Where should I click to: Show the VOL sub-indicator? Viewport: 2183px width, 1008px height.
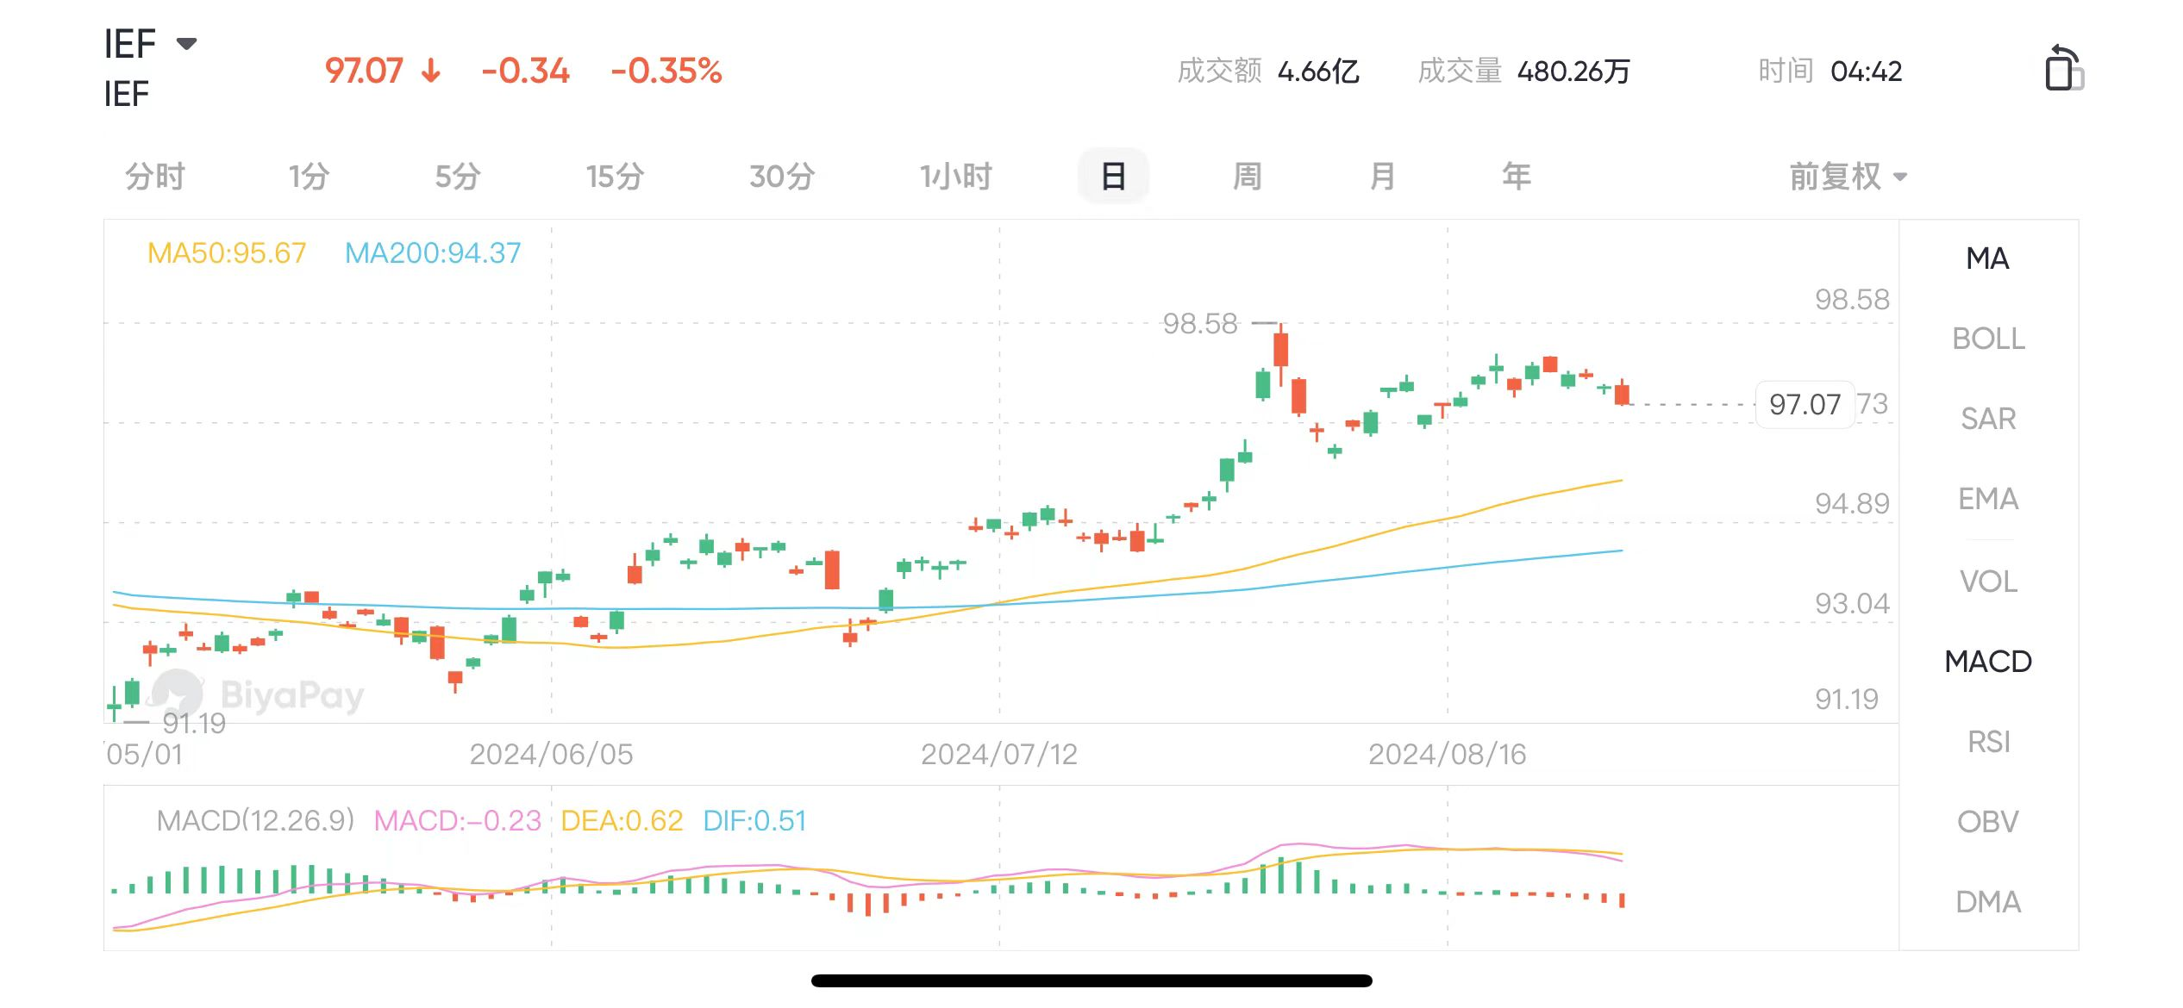[1987, 582]
